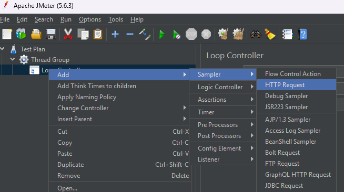Click the New test plan icon
Screen dimensions: 344x192
pyautogui.click(x=7, y=34)
